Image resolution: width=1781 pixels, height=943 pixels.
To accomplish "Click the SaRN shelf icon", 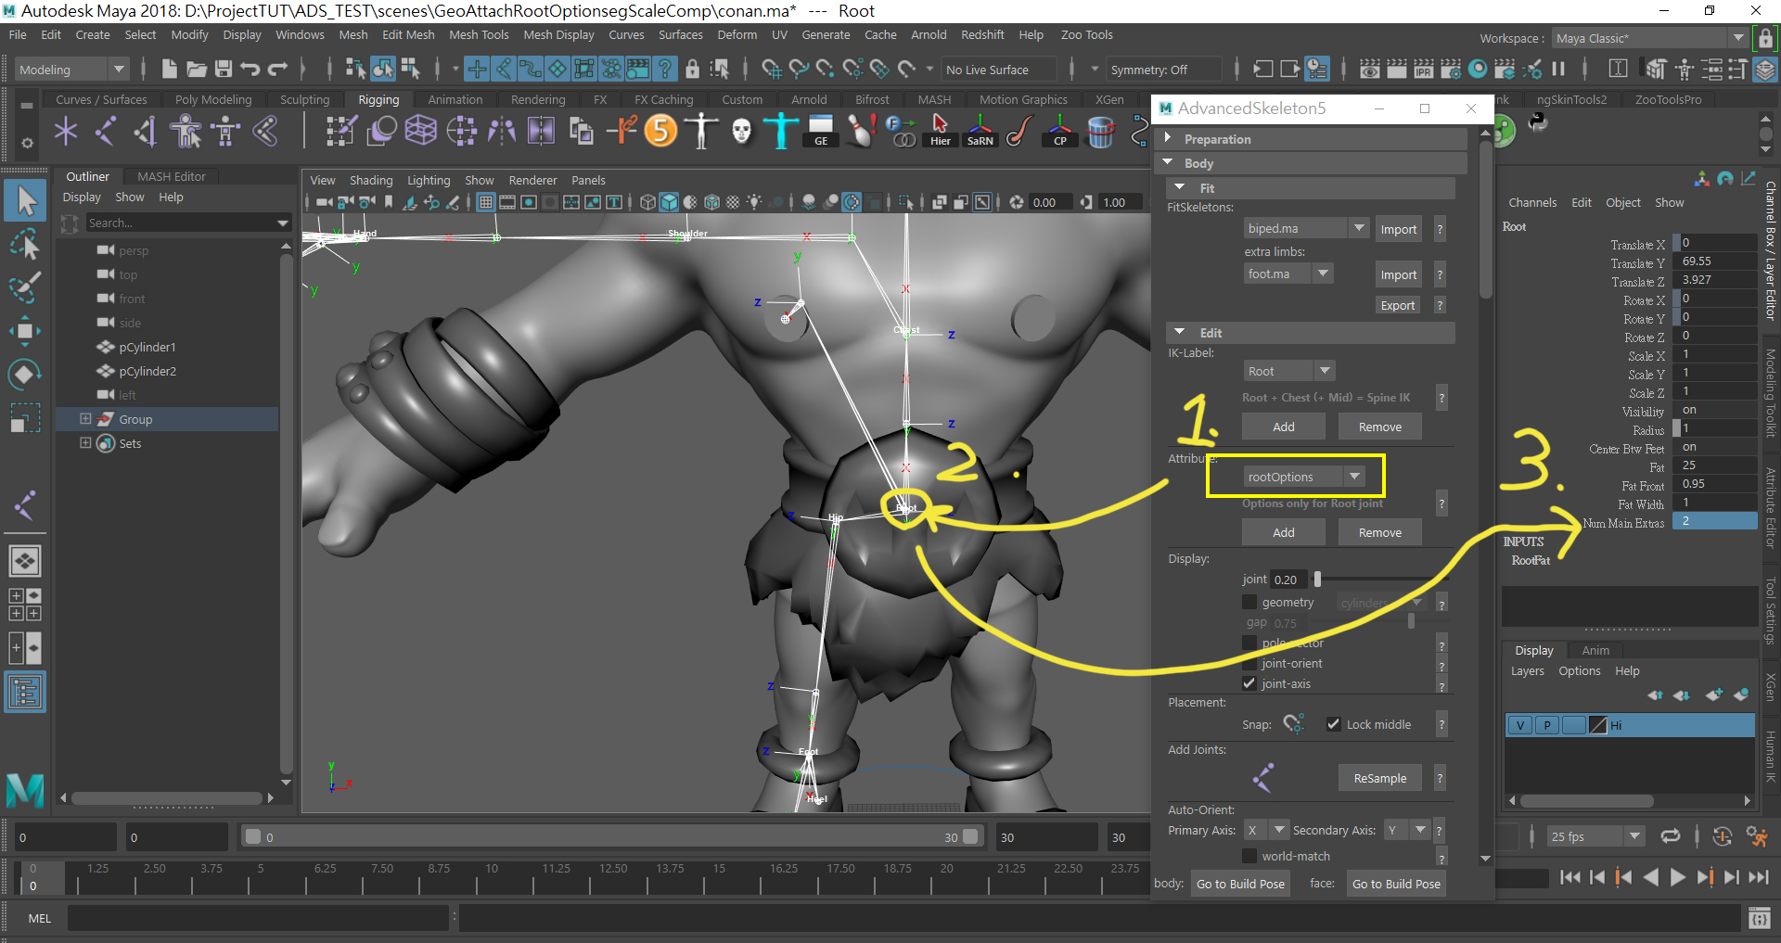I will coord(980,131).
